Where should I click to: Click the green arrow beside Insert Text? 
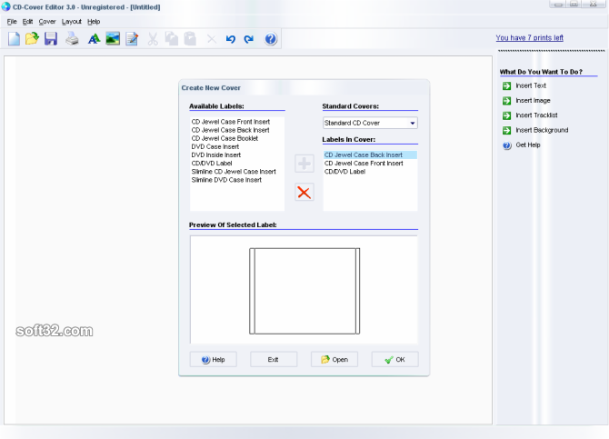click(x=507, y=85)
